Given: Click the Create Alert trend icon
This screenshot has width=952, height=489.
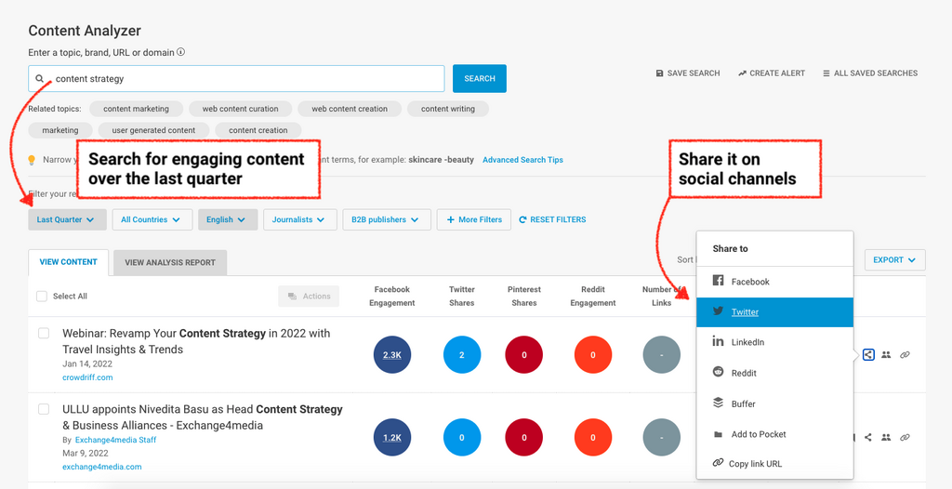Looking at the screenshot, I should (x=742, y=73).
